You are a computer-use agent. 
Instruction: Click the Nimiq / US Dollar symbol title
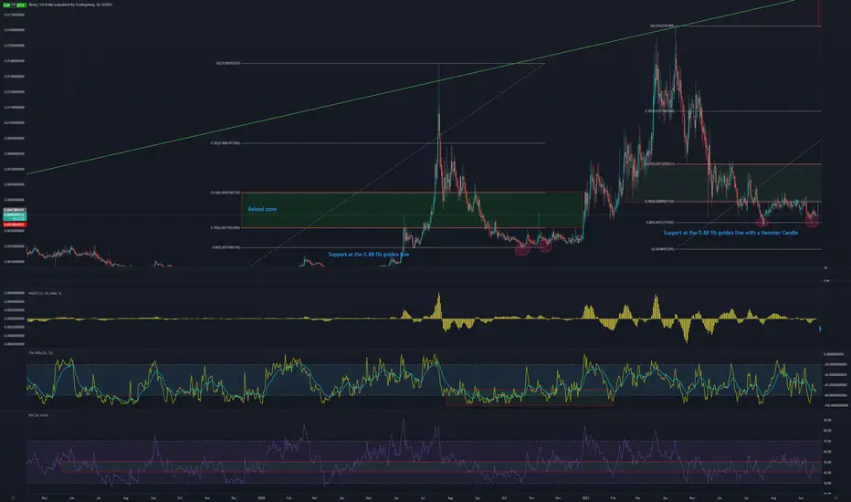pos(70,5)
